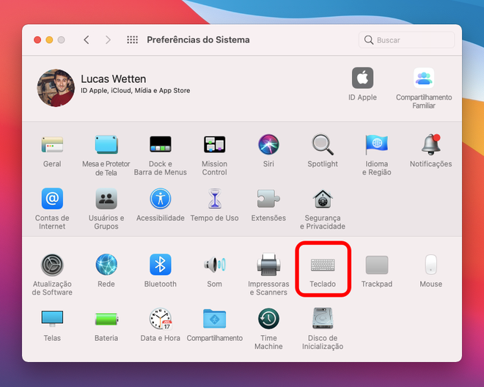Click Lucas Wetten profile picture
Screen dimensions: 484x387
click(x=56, y=88)
